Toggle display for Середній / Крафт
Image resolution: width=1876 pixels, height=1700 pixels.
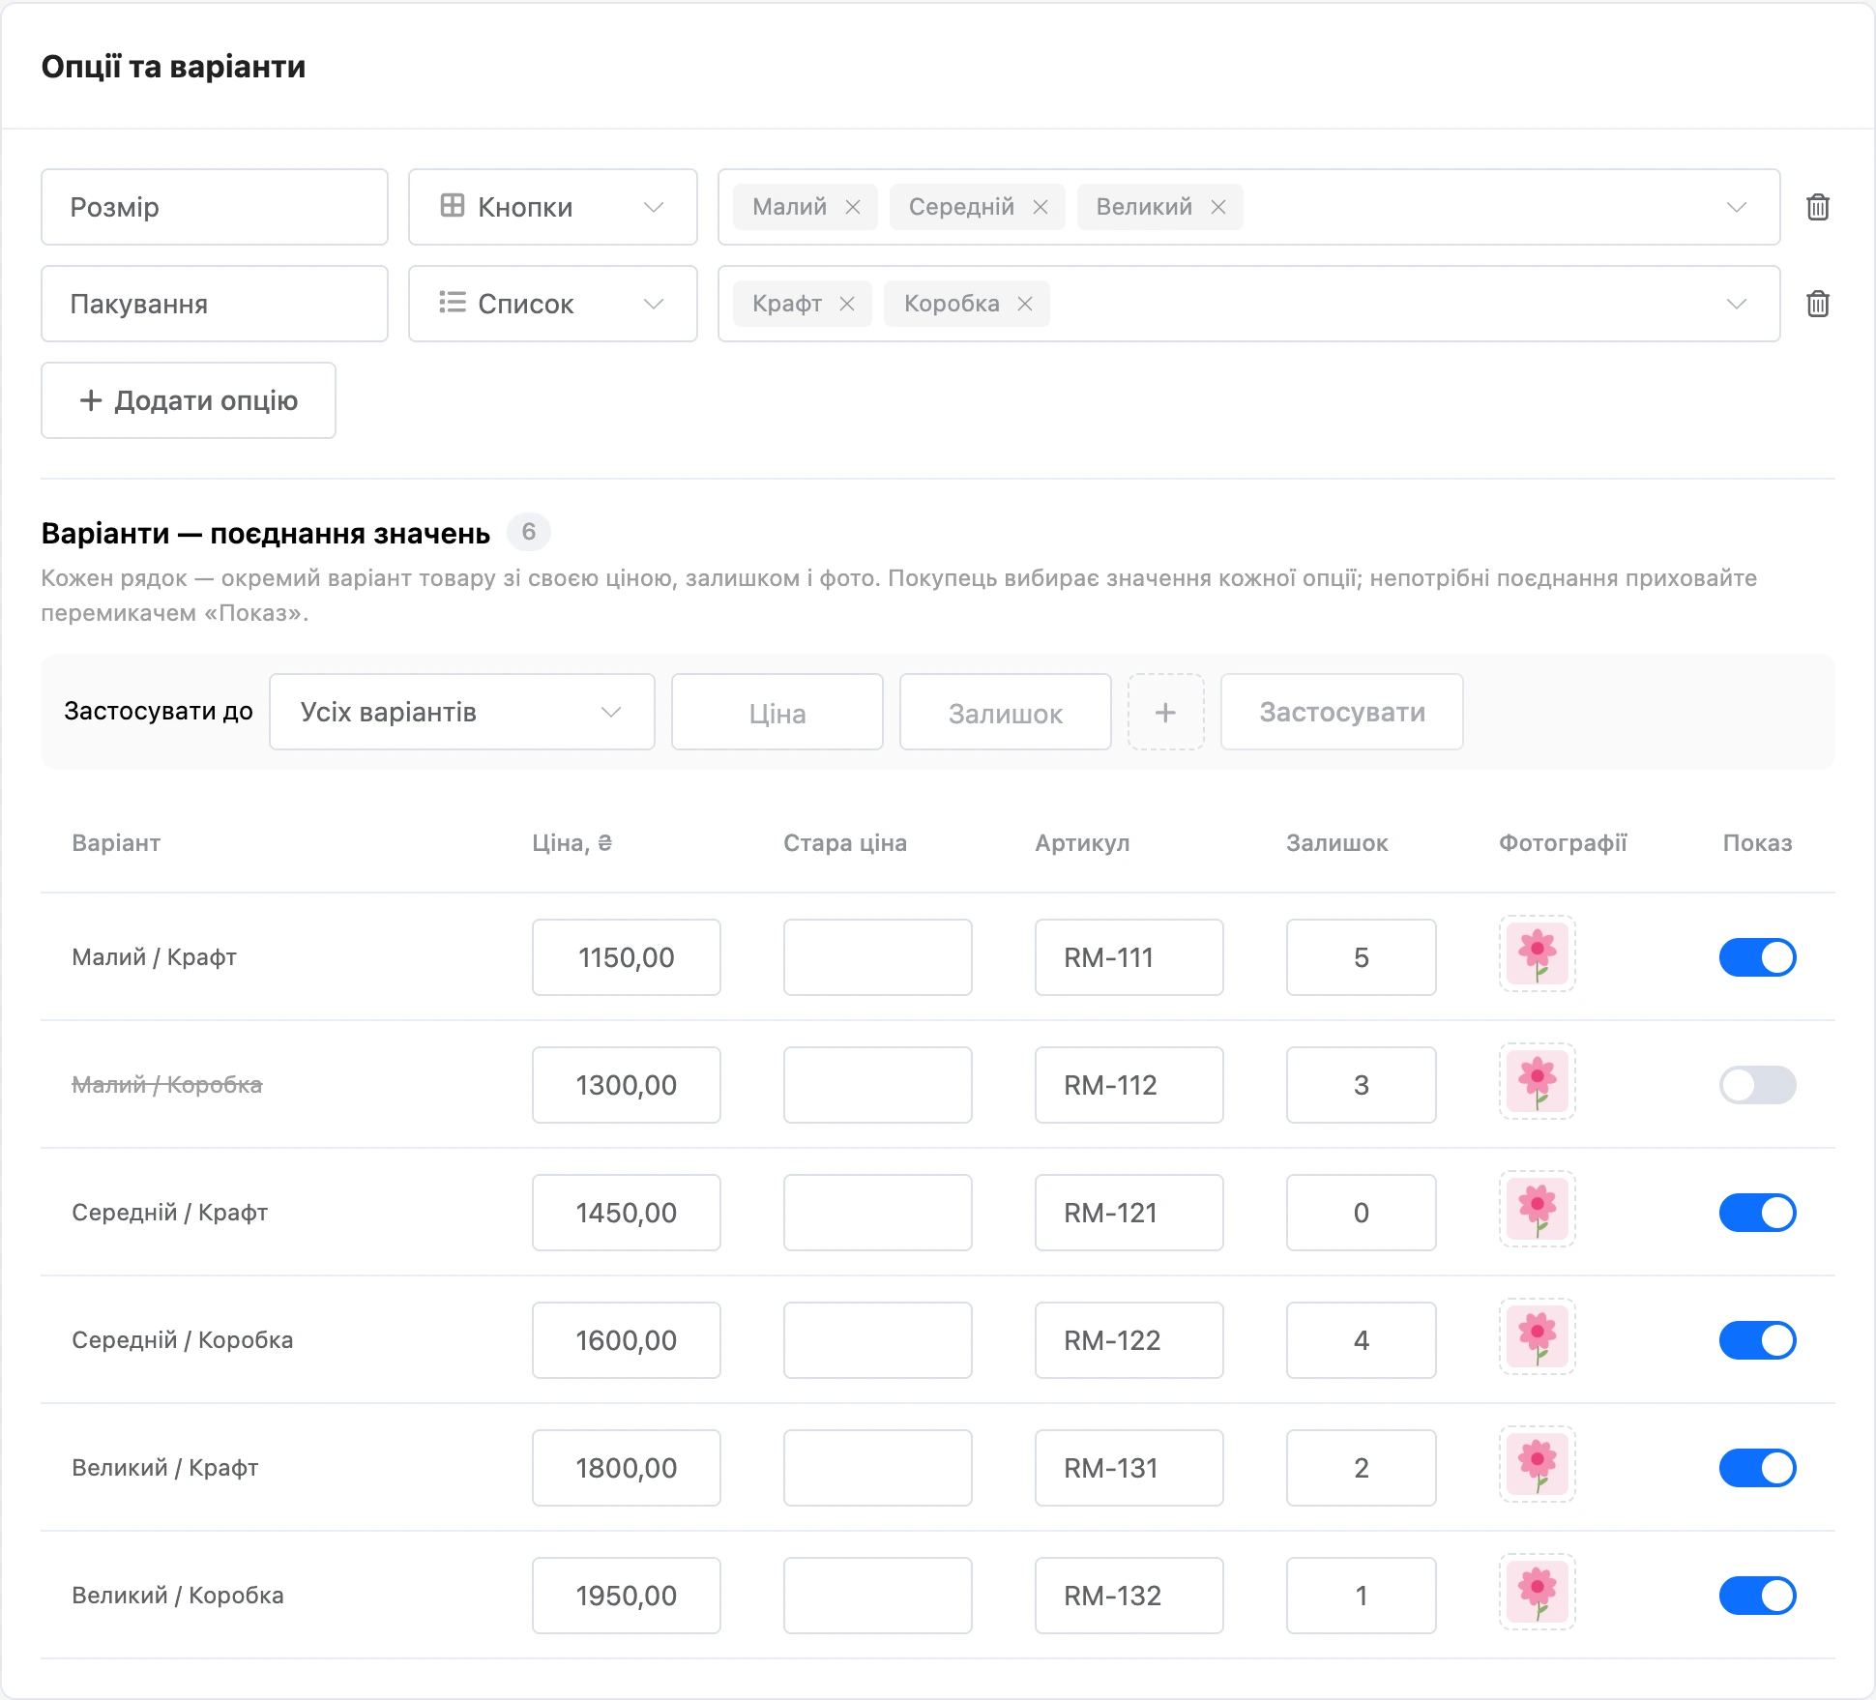(1758, 1213)
